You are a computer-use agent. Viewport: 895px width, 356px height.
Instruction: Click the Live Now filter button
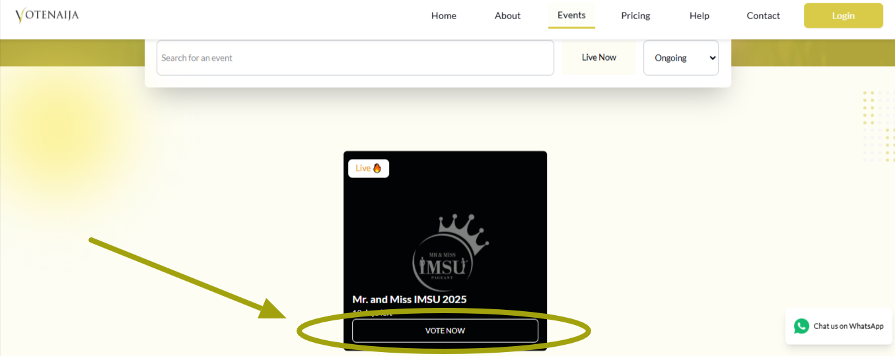[x=598, y=58]
